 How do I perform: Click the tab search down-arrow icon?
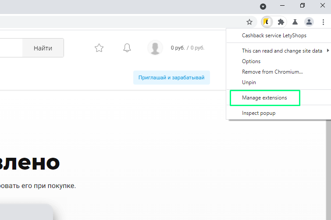pos(263,7)
